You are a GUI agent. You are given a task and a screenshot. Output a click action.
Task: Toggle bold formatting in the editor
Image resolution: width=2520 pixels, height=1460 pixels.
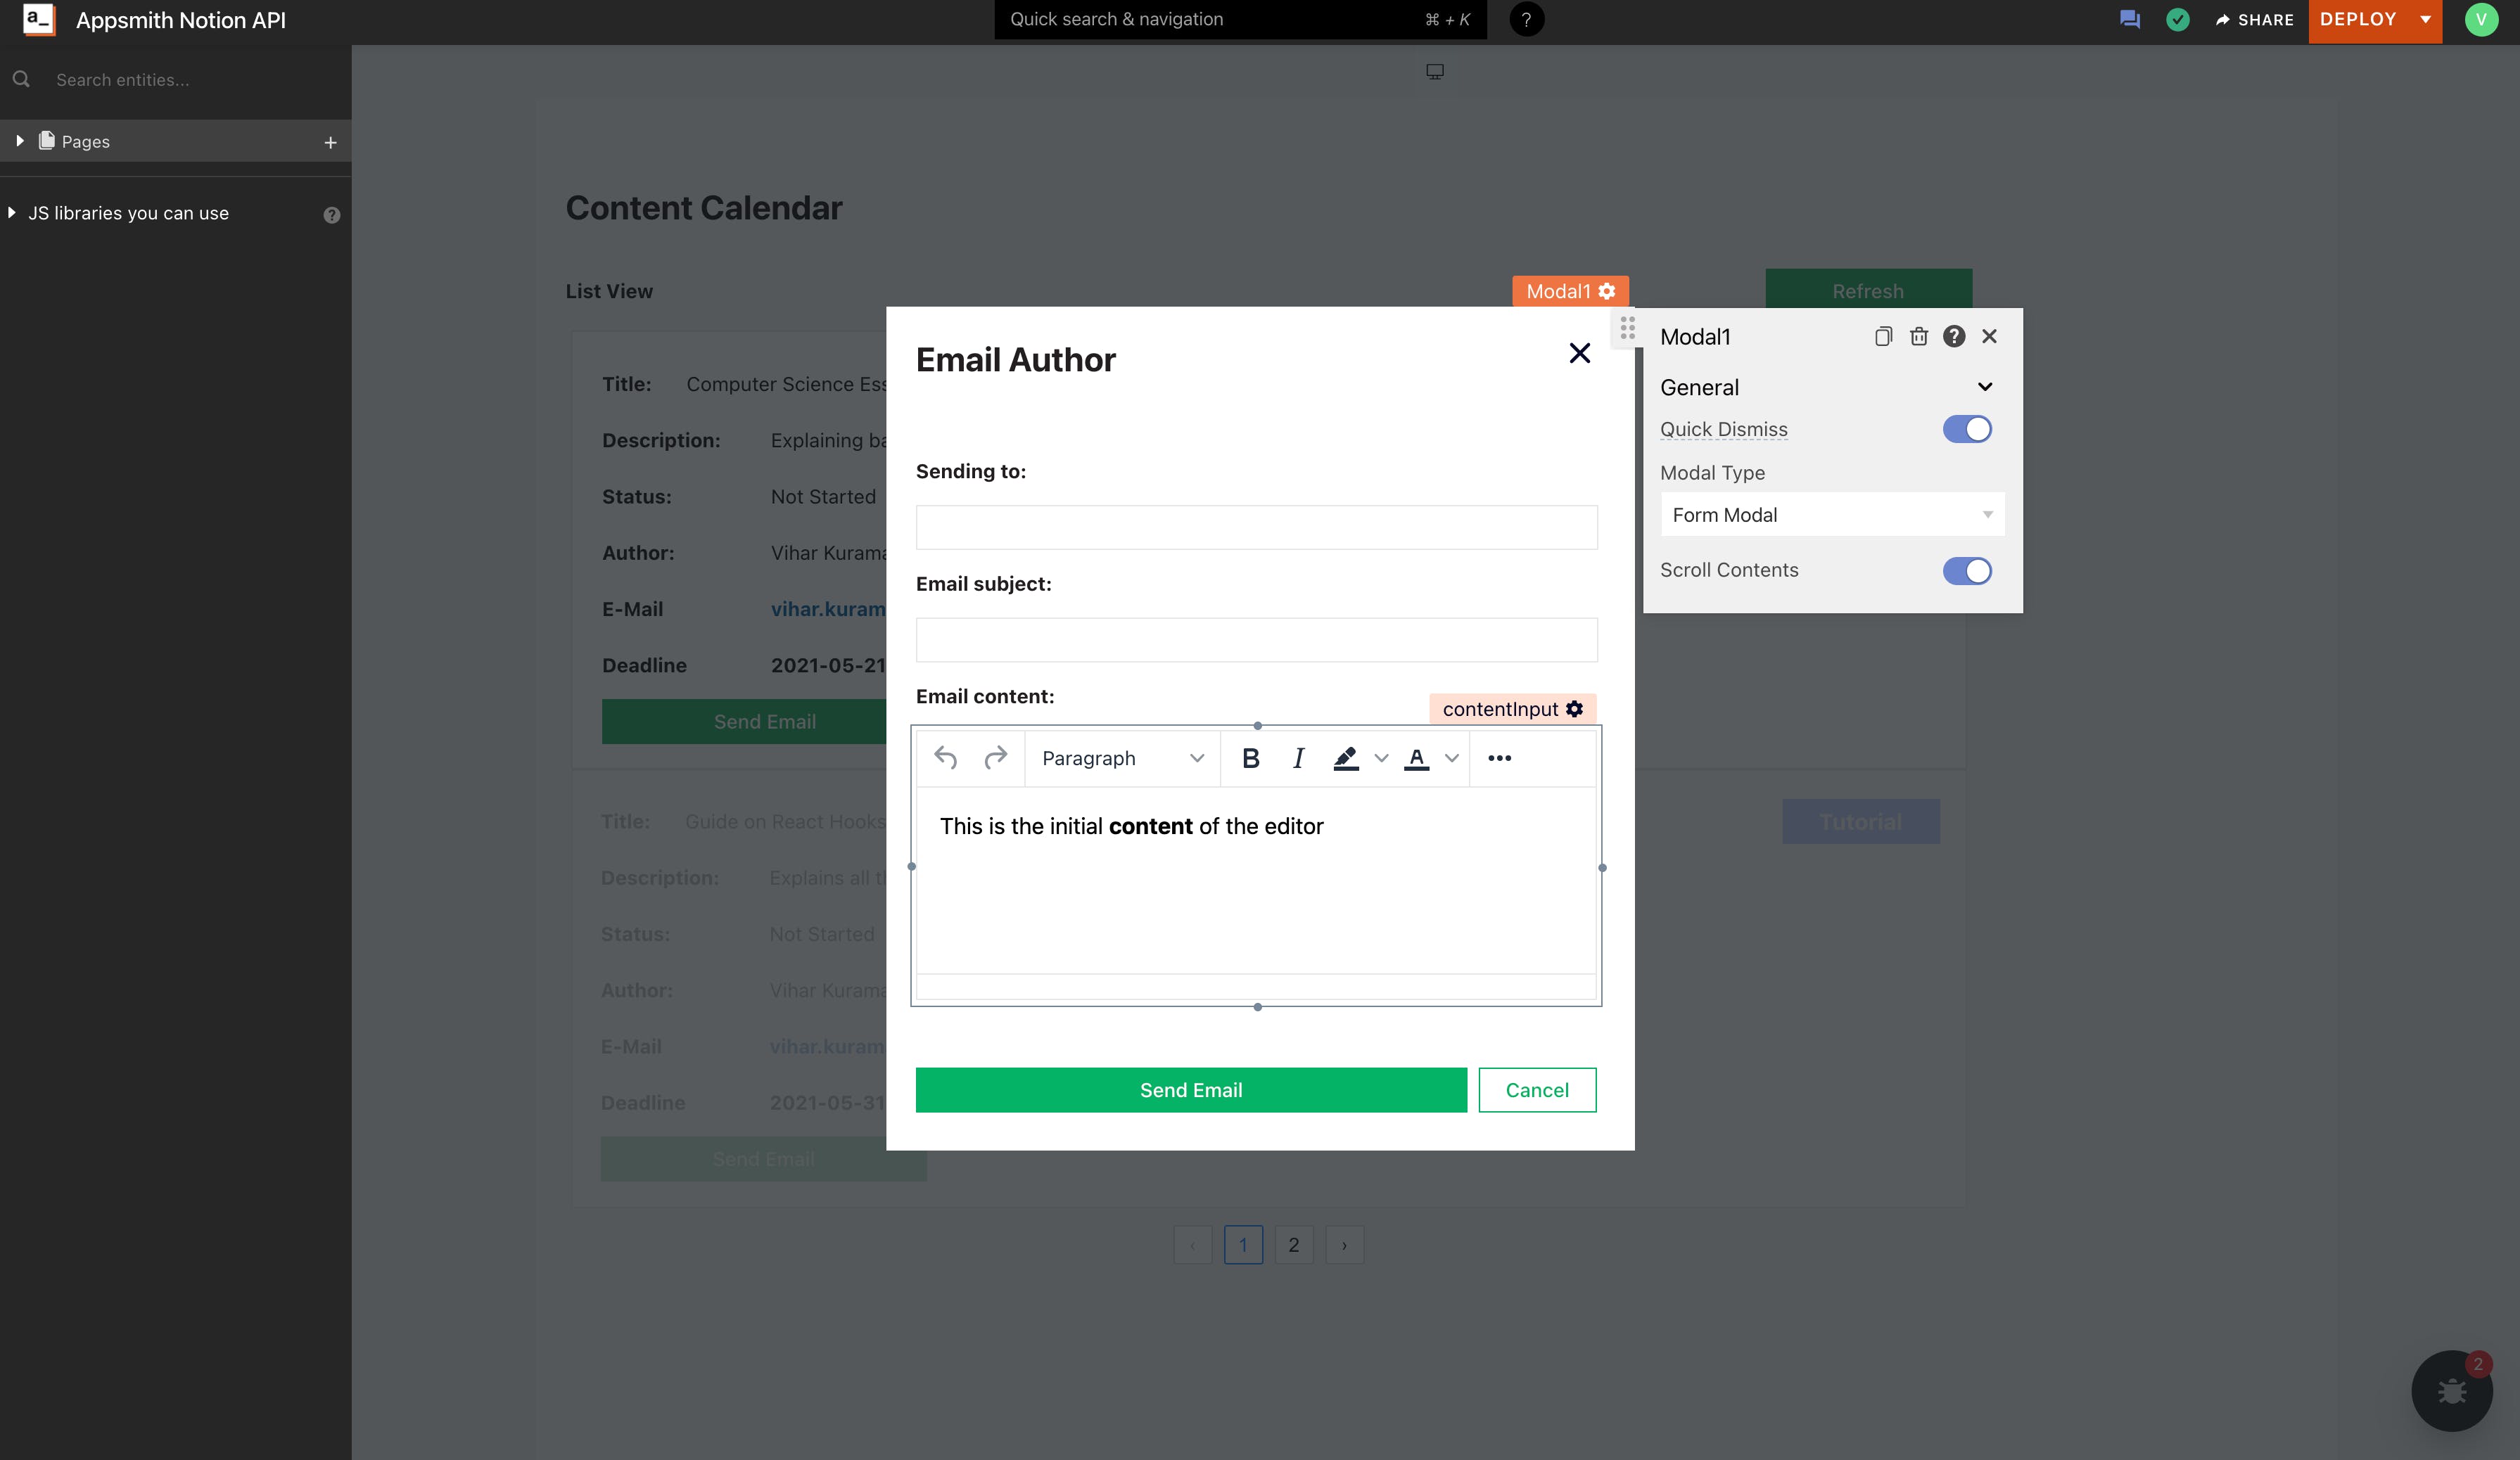pyautogui.click(x=1250, y=758)
